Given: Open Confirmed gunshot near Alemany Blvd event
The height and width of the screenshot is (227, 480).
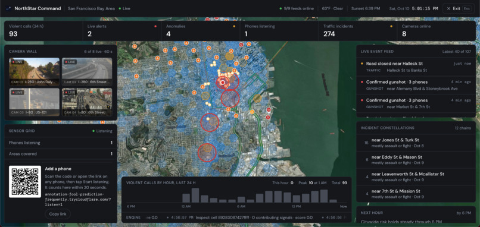Looking at the screenshot, I should (x=416, y=85).
